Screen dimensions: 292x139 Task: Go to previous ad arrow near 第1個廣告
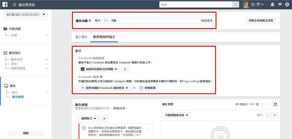point(263,104)
